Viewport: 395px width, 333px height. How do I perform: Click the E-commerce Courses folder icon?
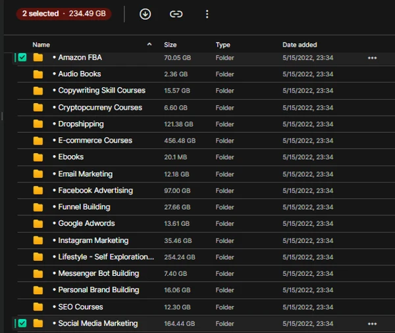pos(38,141)
